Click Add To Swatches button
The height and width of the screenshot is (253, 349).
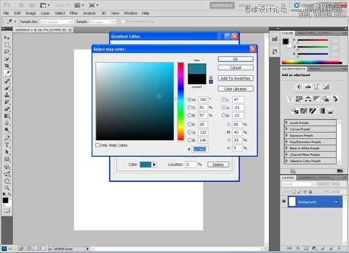coord(235,78)
